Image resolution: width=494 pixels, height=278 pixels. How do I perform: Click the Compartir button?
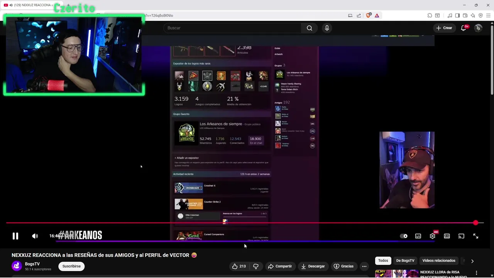pyautogui.click(x=280, y=266)
